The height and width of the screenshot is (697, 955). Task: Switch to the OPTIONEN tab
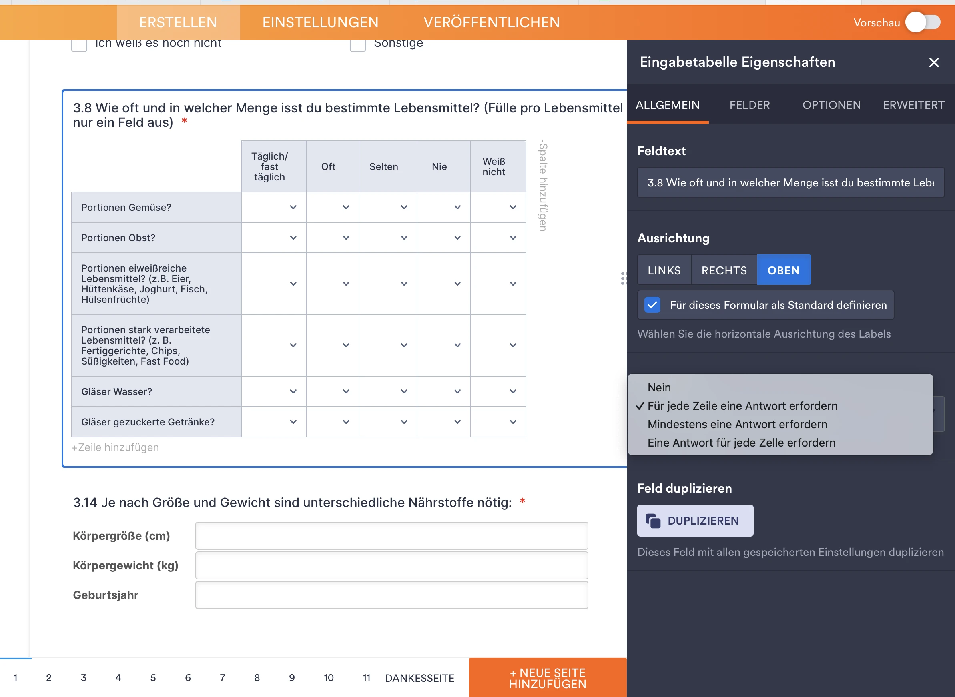(x=831, y=105)
